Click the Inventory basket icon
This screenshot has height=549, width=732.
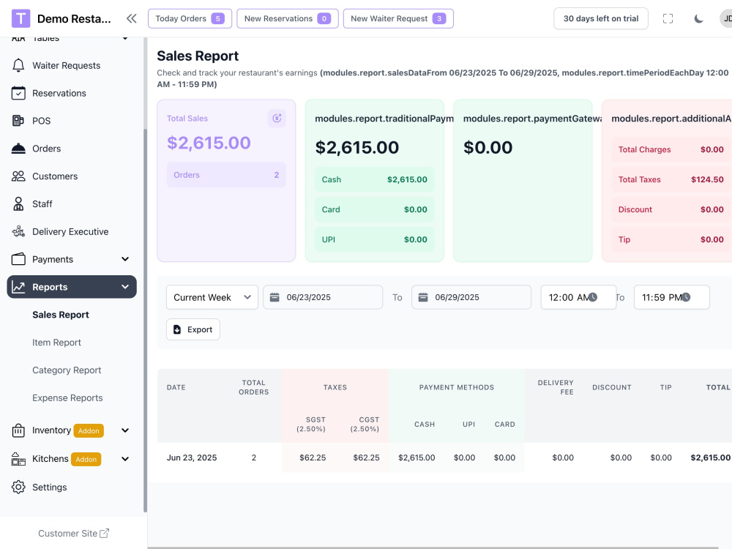pyautogui.click(x=18, y=430)
